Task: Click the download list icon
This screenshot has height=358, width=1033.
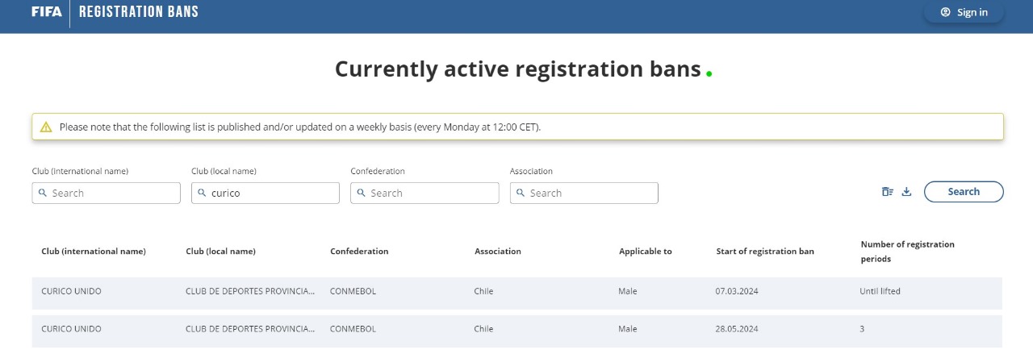Action: (906, 192)
